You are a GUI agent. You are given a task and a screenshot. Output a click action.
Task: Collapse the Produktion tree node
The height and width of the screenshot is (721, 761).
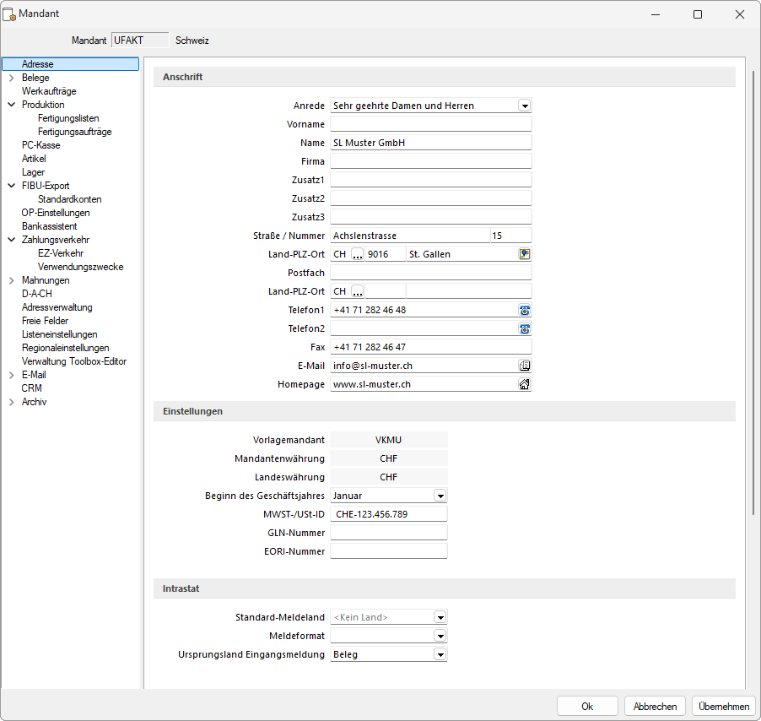[11, 105]
